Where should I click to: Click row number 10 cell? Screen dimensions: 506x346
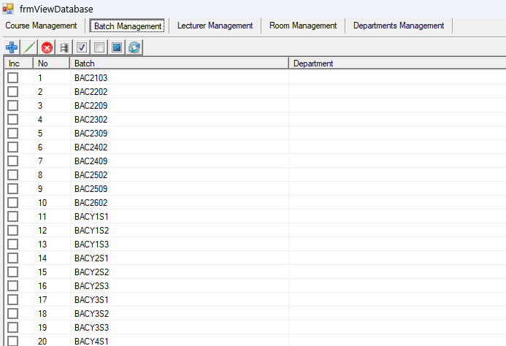[x=52, y=203]
